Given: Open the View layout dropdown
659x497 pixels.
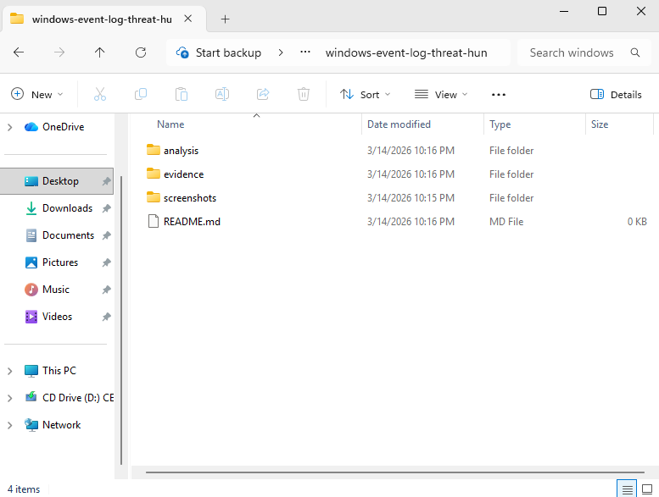Looking at the screenshot, I should [441, 94].
